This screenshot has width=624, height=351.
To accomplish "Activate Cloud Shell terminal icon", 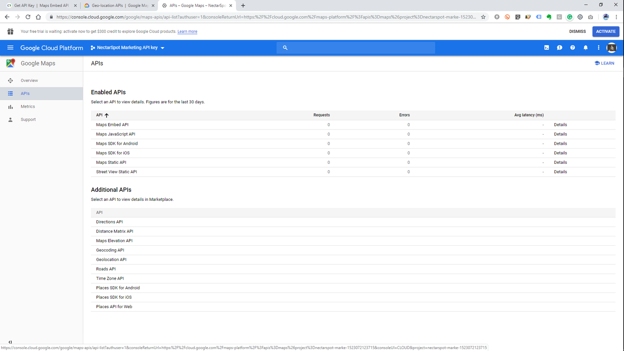I will coord(546,48).
